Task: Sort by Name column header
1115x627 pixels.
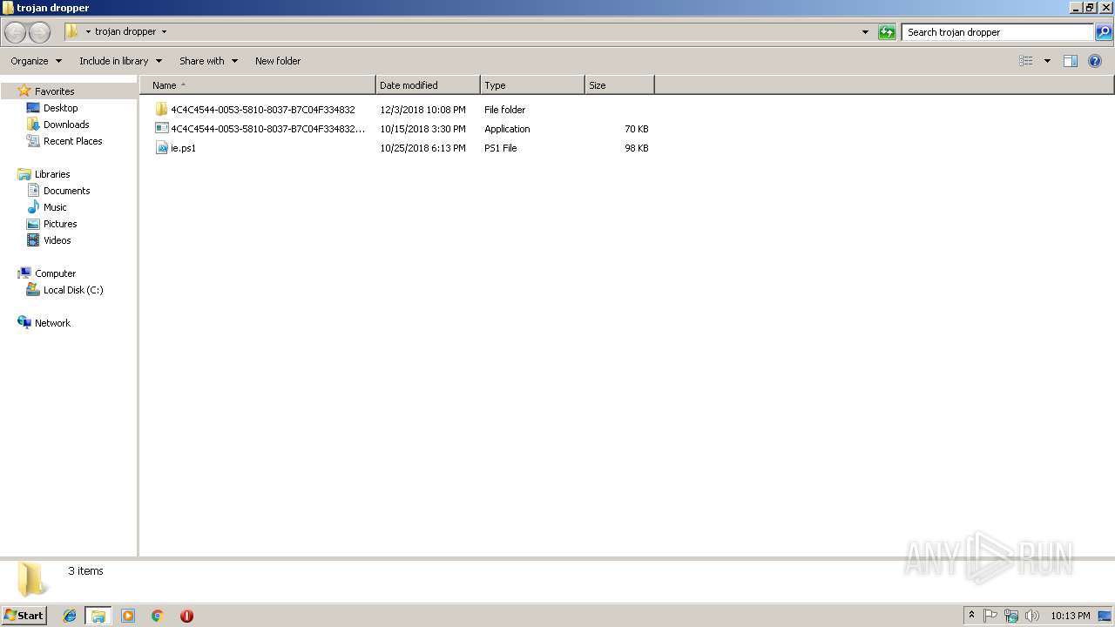Action: pos(259,85)
